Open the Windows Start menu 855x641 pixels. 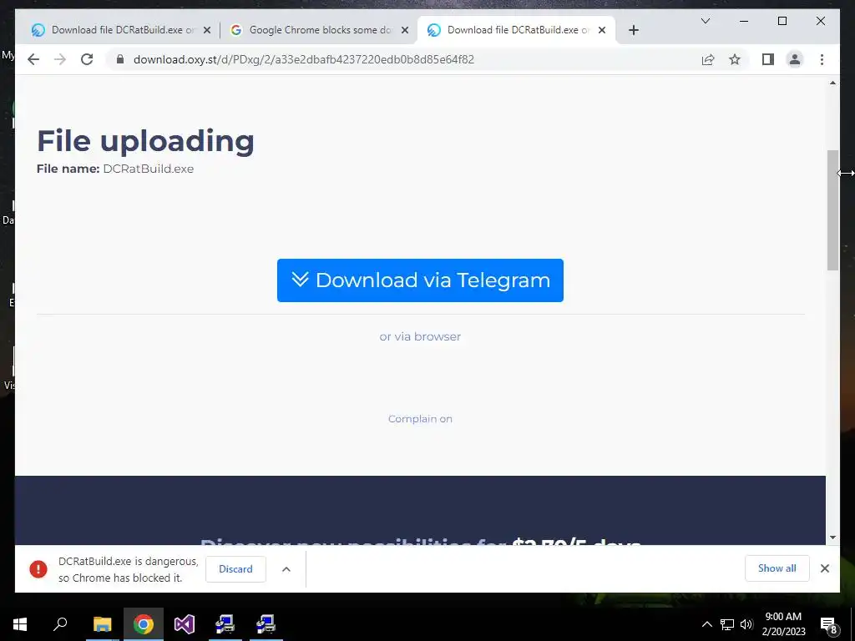[20, 624]
